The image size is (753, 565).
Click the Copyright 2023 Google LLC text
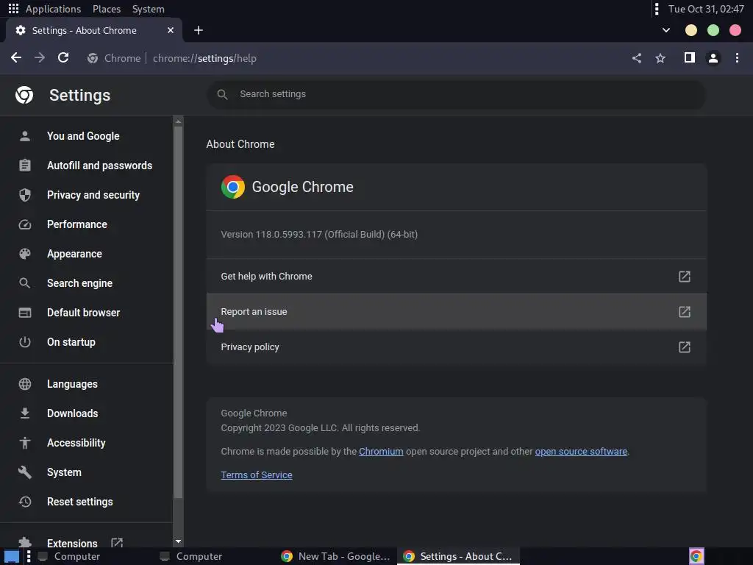tap(321, 427)
